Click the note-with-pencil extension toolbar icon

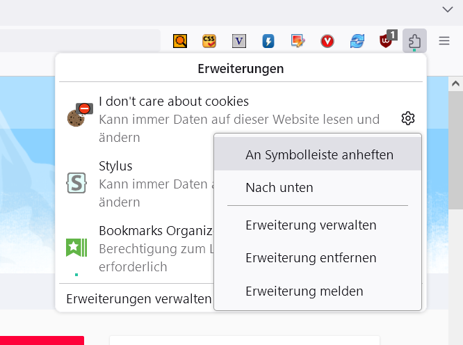click(x=298, y=41)
